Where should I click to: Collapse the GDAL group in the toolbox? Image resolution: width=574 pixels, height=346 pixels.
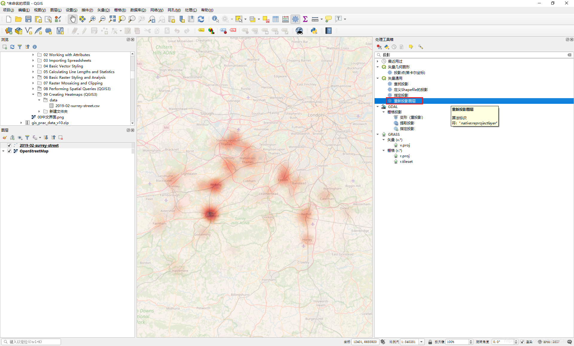tap(378, 106)
